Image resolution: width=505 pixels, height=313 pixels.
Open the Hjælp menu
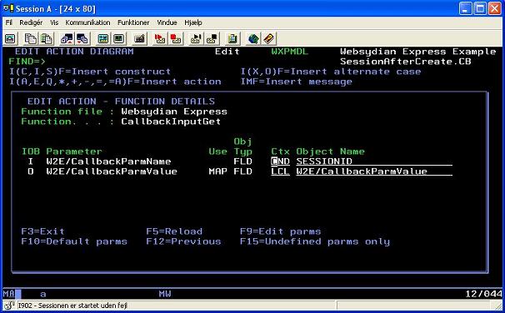[193, 22]
